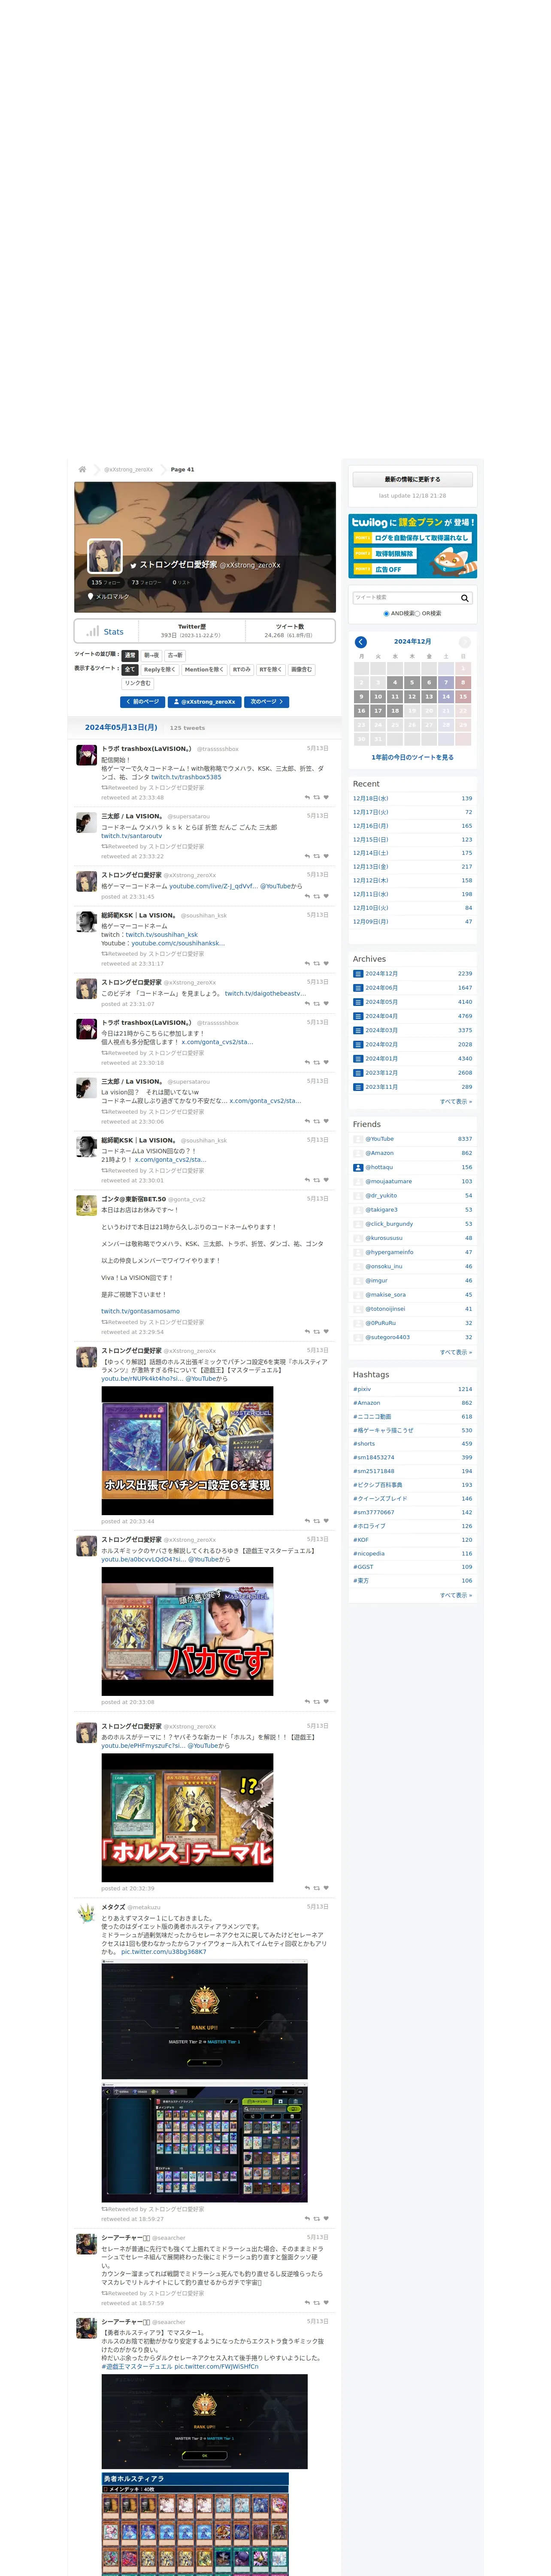Image resolution: width=551 pixels, height=2576 pixels.
Task: Open the @xXstrong_zeroXx profile button
Action: click(x=205, y=702)
